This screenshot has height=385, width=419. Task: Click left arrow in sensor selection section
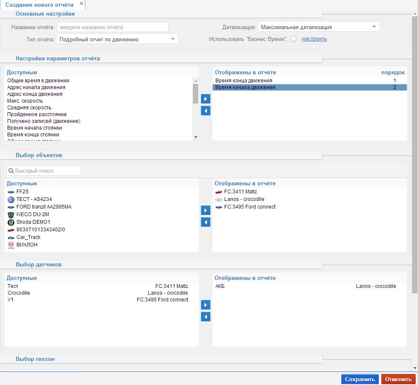(x=206, y=317)
